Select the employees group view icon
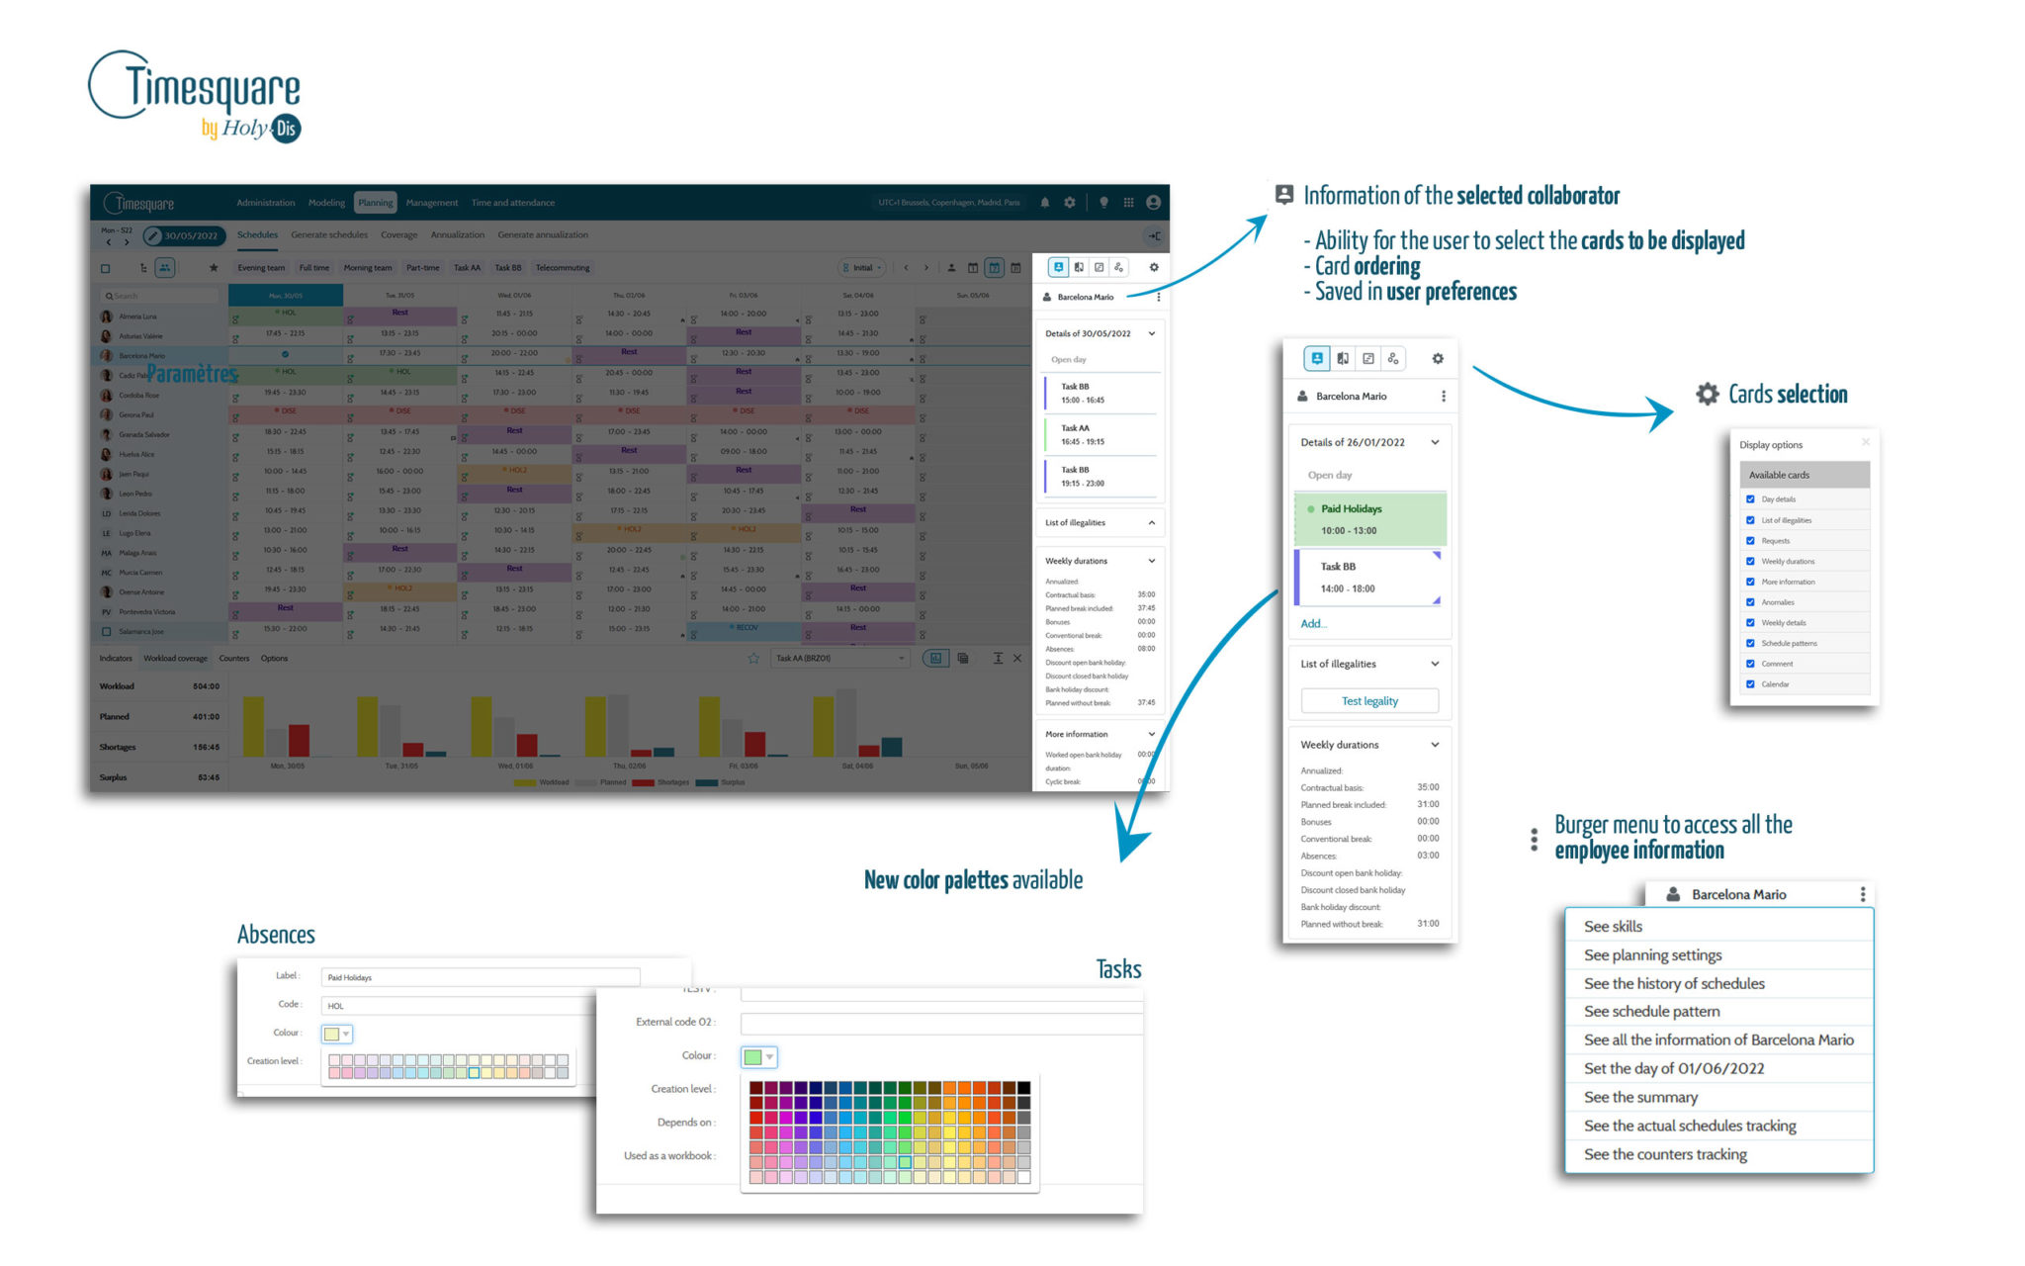This screenshot has width=2025, height=1266. coord(165,268)
